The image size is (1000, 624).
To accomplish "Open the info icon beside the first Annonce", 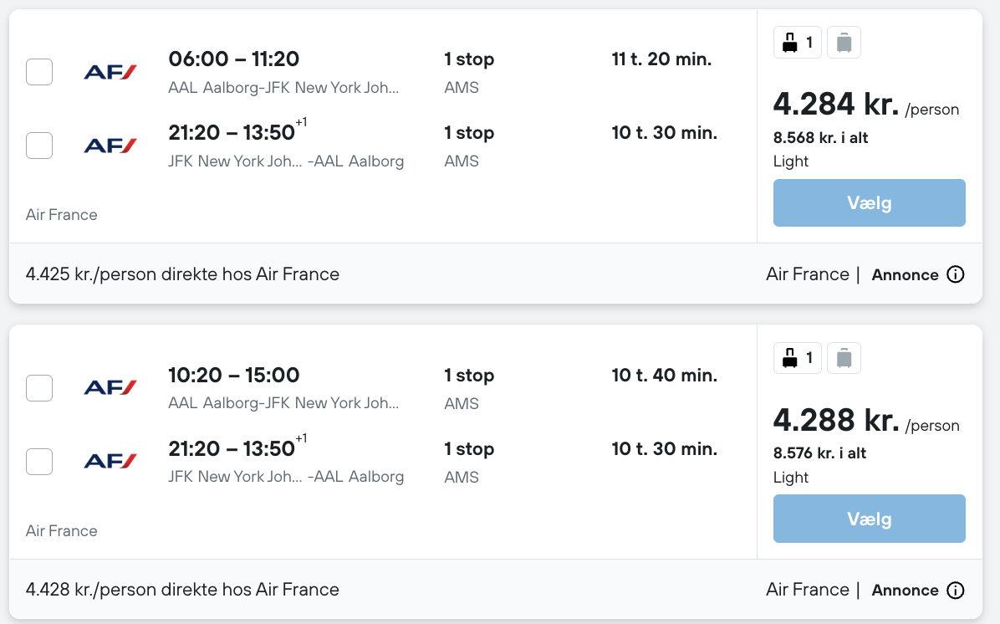I will (x=956, y=274).
